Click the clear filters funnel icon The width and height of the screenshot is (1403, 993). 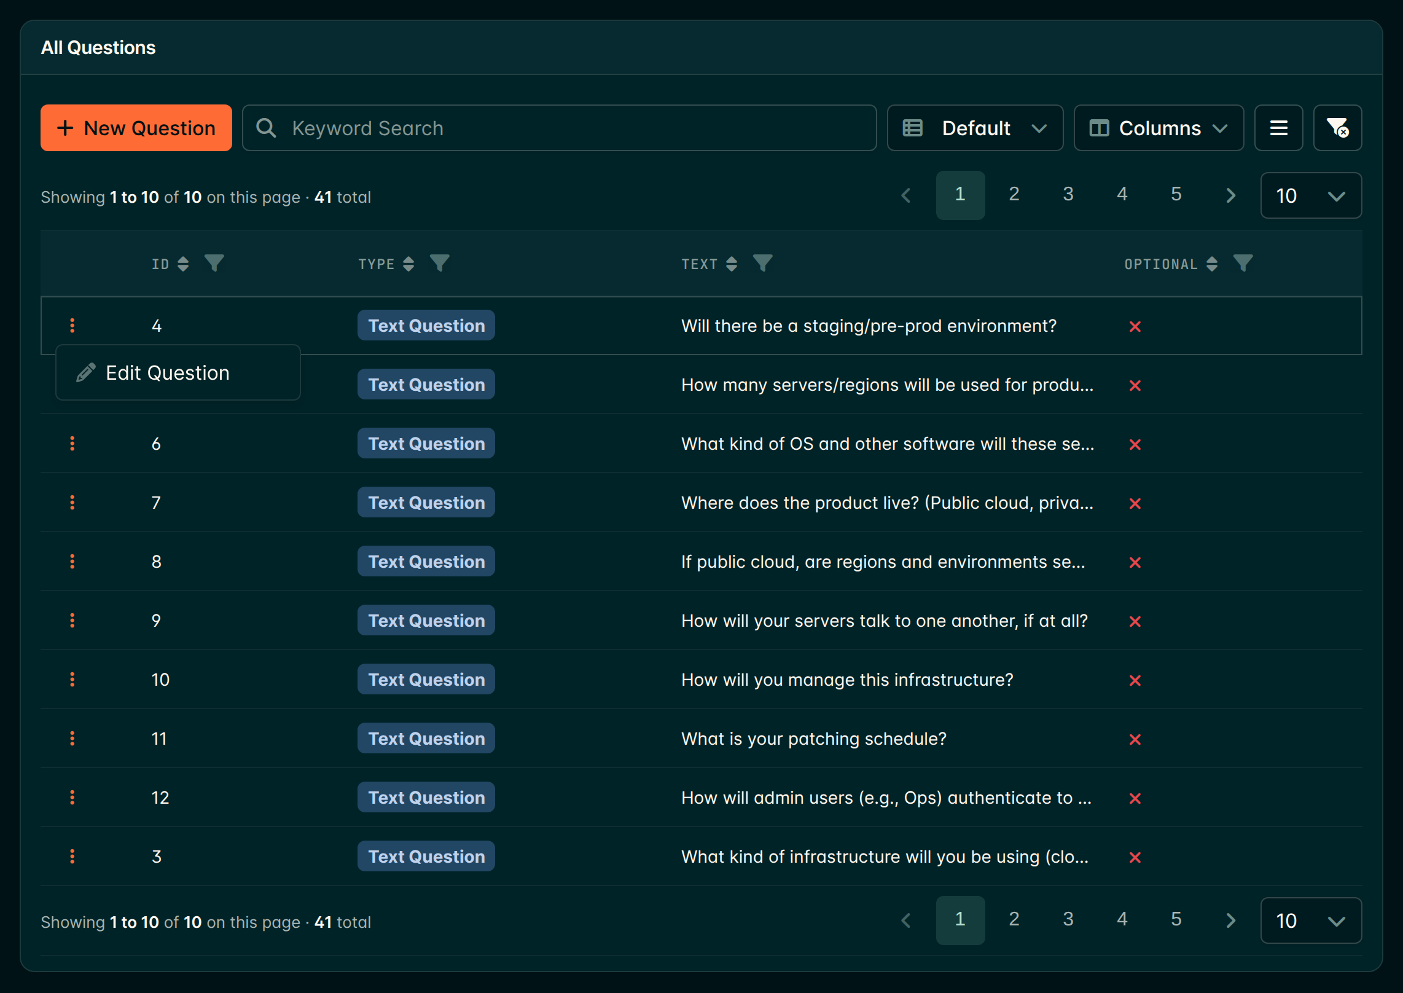(1337, 128)
